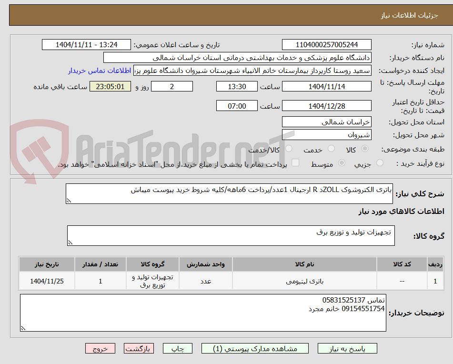Click the پاسخ به نیاز button
The height and width of the screenshot is (364, 453).
(347, 348)
